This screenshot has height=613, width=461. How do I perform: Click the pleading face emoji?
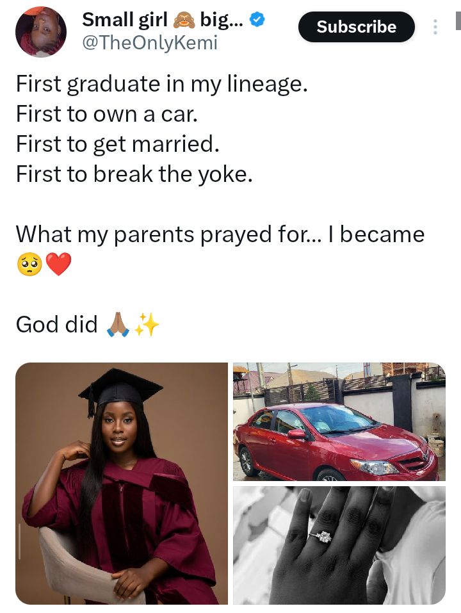[x=29, y=264]
